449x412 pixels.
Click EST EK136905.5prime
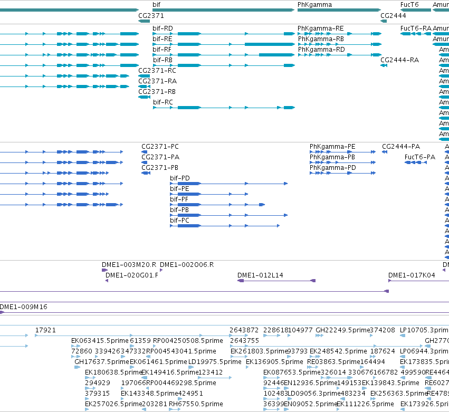point(247,367)
